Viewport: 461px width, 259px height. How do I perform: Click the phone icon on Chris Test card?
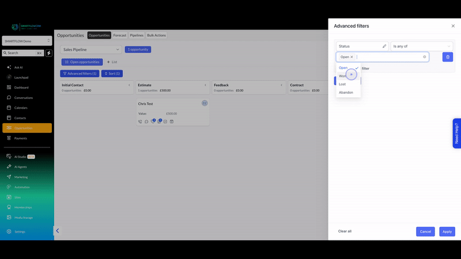(x=140, y=121)
